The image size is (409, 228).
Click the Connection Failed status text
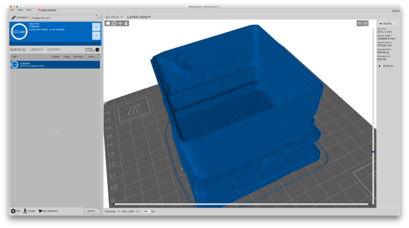click(x=47, y=29)
